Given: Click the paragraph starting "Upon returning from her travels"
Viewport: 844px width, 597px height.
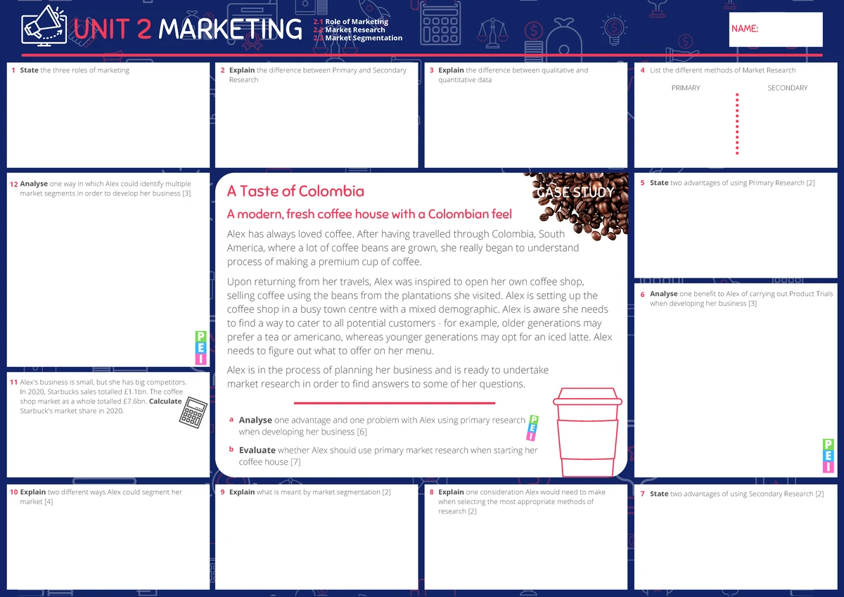Looking at the screenshot, I should 419,316.
